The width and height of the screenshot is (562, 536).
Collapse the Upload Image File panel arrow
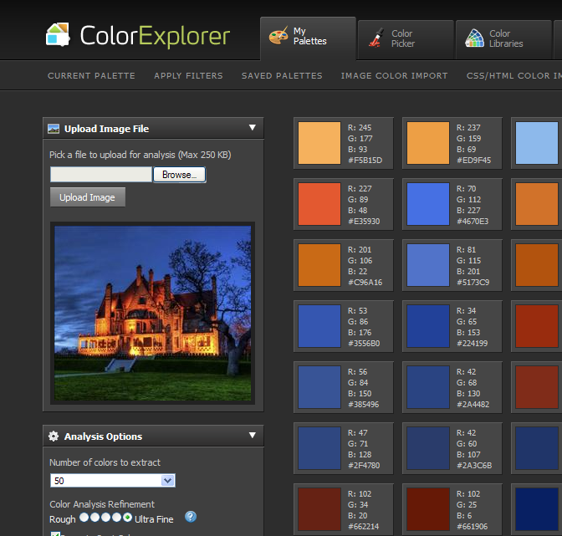(x=253, y=128)
